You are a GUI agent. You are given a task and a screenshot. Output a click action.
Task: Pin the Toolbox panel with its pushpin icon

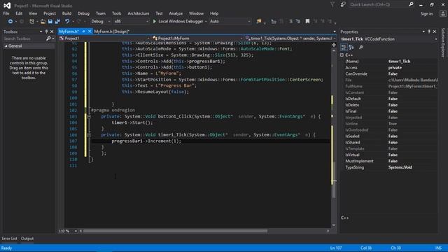click(47, 31)
